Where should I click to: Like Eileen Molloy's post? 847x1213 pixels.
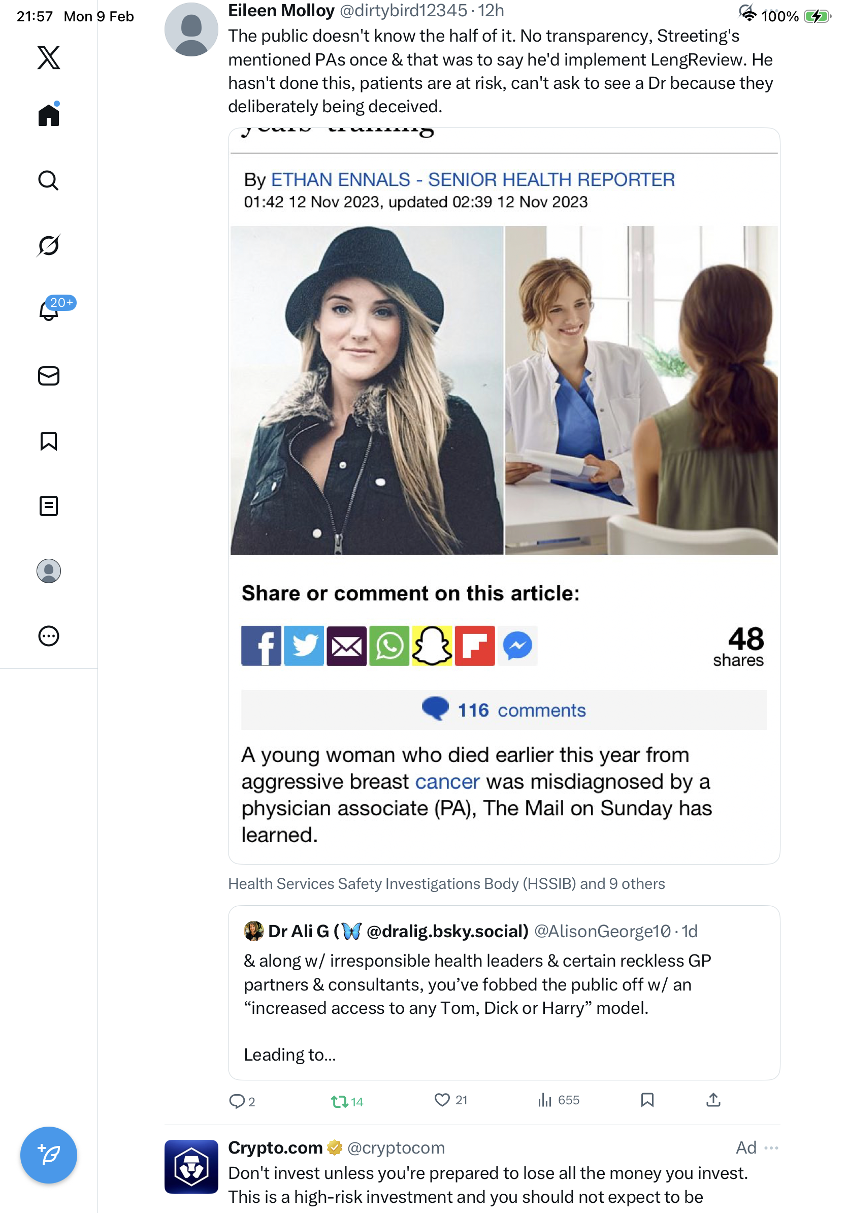[450, 1100]
